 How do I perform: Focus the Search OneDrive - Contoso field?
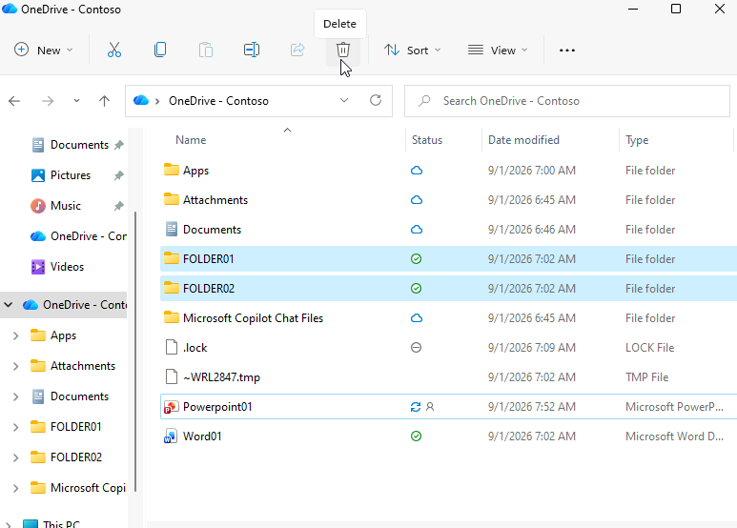click(567, 101)
